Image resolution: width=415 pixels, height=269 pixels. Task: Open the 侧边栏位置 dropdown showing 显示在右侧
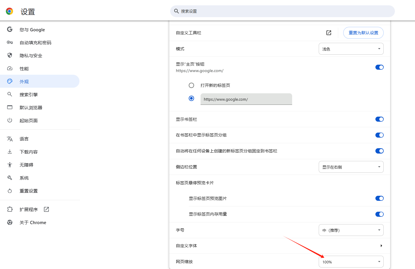point(351,167)
